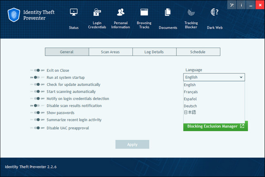The width and height of the screenshot is (265, 177).
Task: Open the Blocking Exclusion Manager
Action: point(215,126)
